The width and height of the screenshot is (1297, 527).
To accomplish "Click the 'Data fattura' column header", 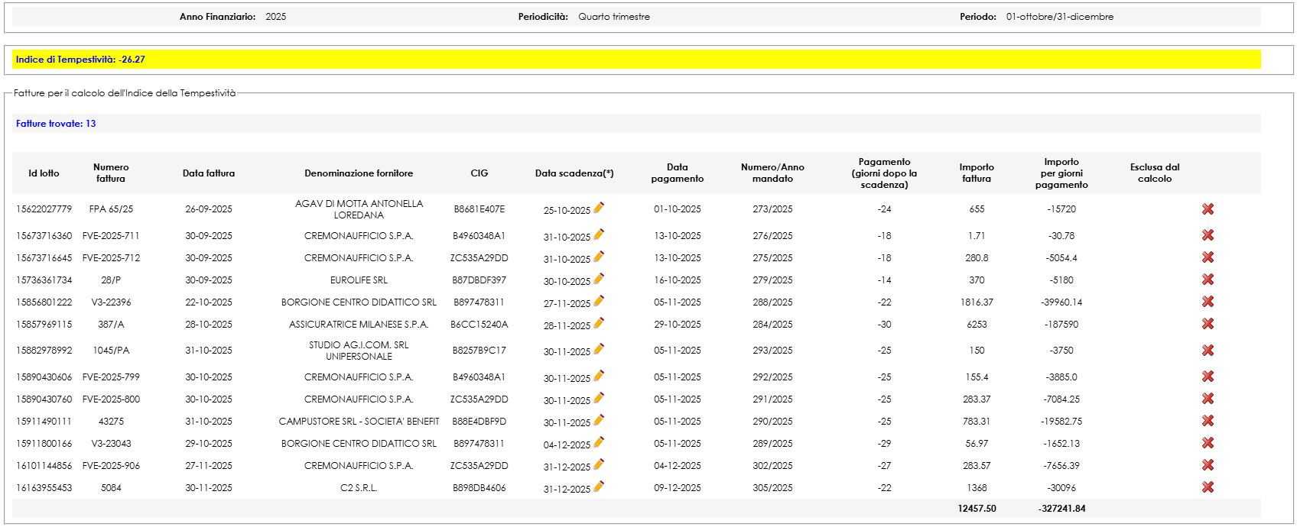I will [209, 173].
